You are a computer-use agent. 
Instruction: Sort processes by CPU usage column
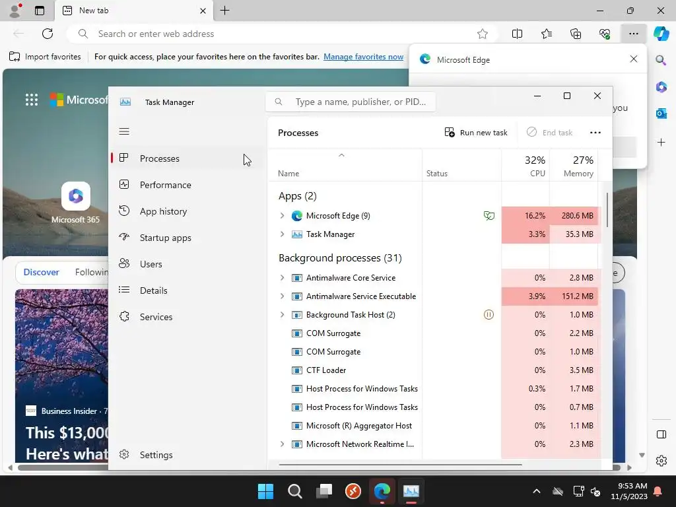(x=525, y=166)
